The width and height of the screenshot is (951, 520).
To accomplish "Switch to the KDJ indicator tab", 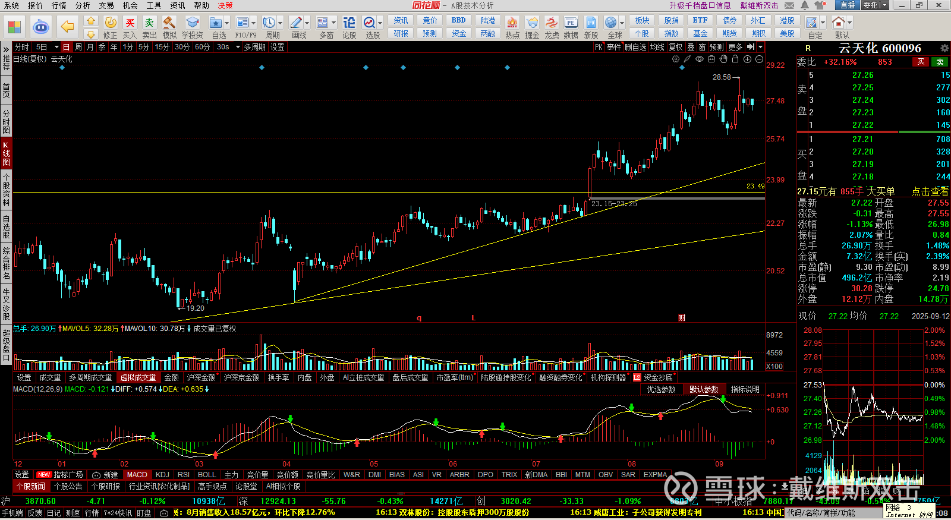I will 162,475.
